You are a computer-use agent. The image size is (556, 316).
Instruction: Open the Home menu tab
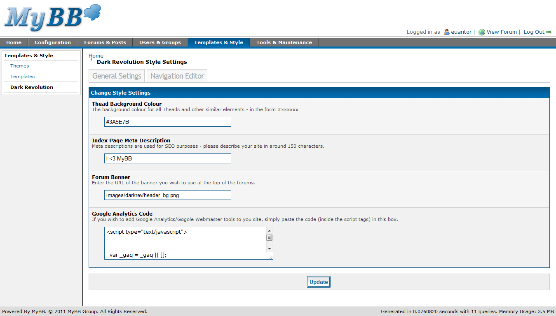[14, 42]
